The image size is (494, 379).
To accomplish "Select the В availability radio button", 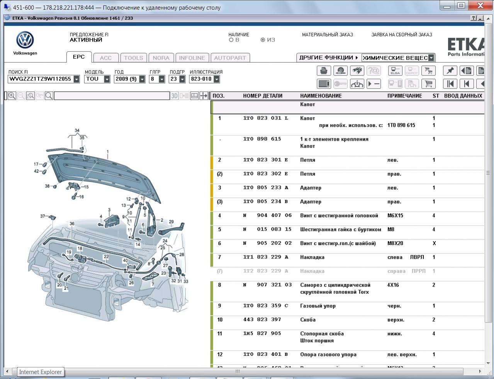I will click(231, 40).
